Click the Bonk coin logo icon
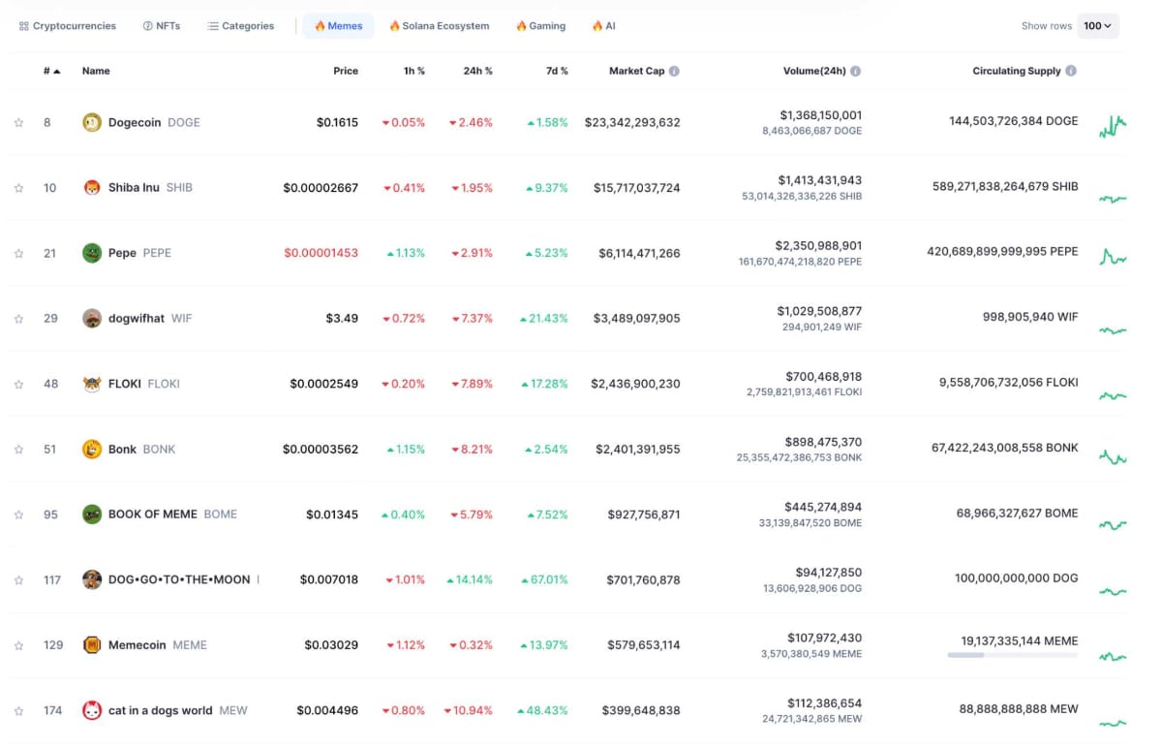1162x749 pixels. (x=92, y=450)
